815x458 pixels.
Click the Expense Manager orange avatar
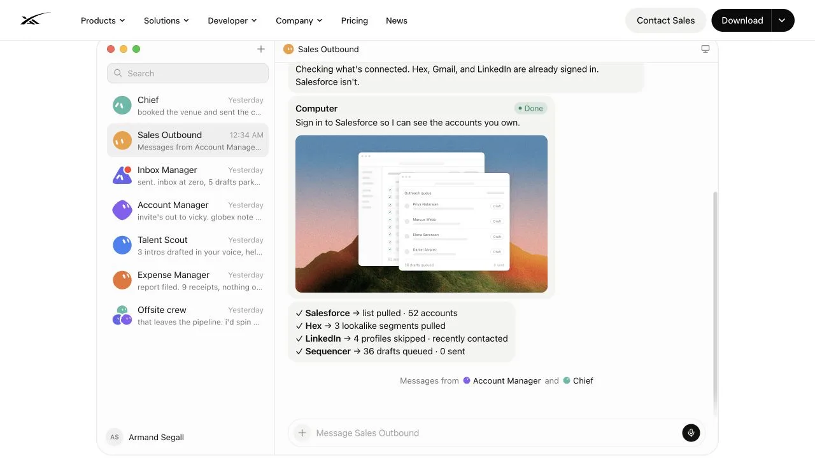(x=122, y=280)
